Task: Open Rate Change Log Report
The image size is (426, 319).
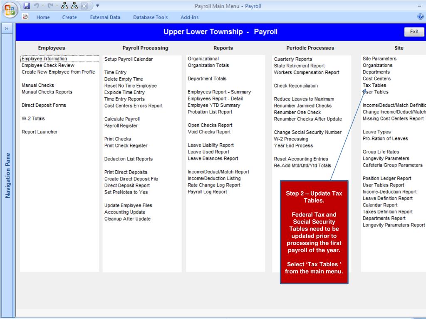Action: click(214, 185)
